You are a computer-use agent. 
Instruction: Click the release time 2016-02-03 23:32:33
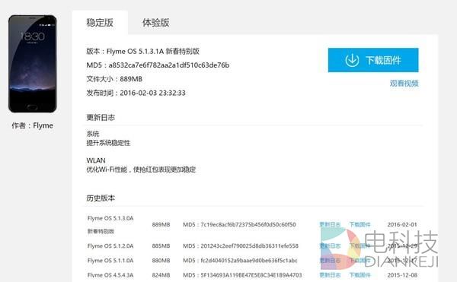[x=153, y=93]
